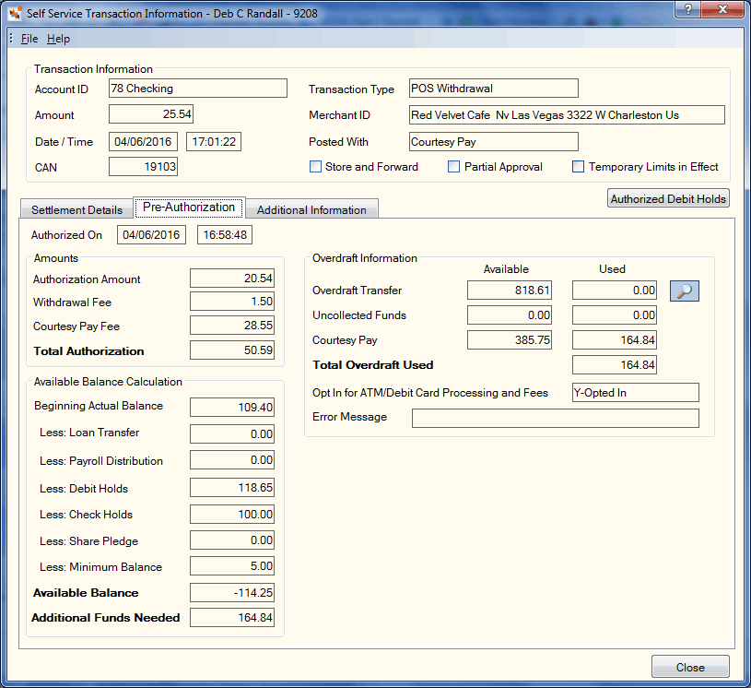
Task: Click the Courtesy Pay Fee field
Action: pos(232,326)
